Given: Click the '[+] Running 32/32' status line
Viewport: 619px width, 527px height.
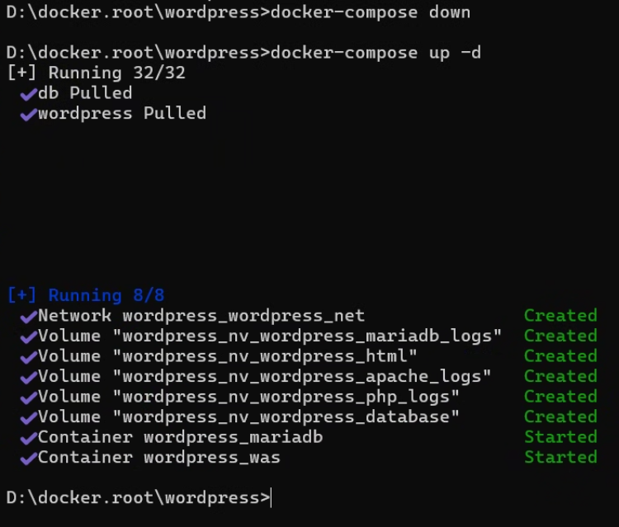Looking at the screenshot, I should click(97, 73).
